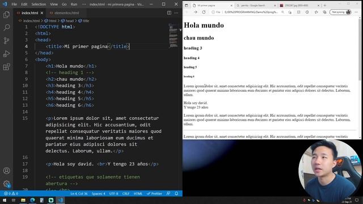363x204 pixels.
Task: Open the Explorer view in VS Code
Action: 6,15
